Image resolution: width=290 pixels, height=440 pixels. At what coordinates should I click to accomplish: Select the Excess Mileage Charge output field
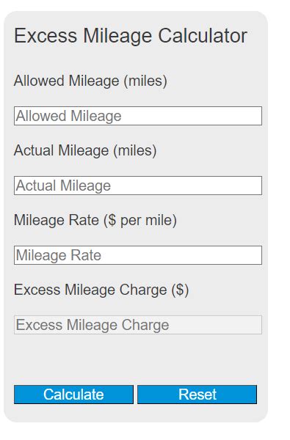[x=138, y=325]
